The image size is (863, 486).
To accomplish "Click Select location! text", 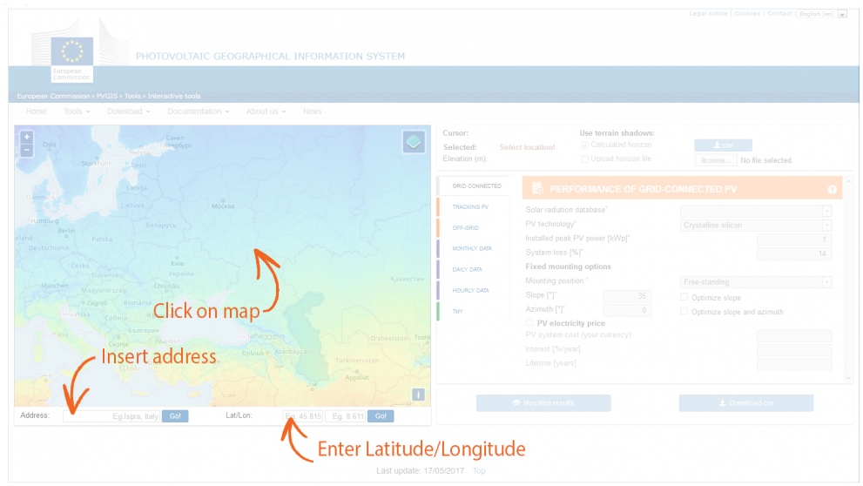I will (x=527, y=147).
